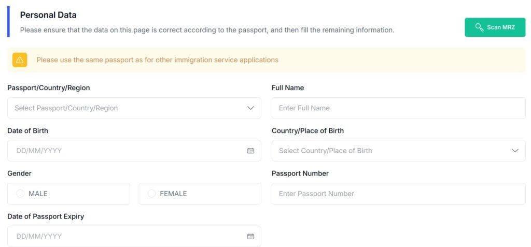The image size is (531, 247).
Task: Click the Passport Number field label
Action: coord(300,173)
